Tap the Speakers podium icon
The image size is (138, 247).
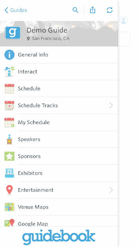9,139
